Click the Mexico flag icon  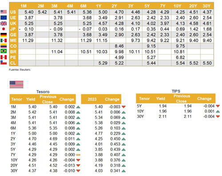[4, 40]
